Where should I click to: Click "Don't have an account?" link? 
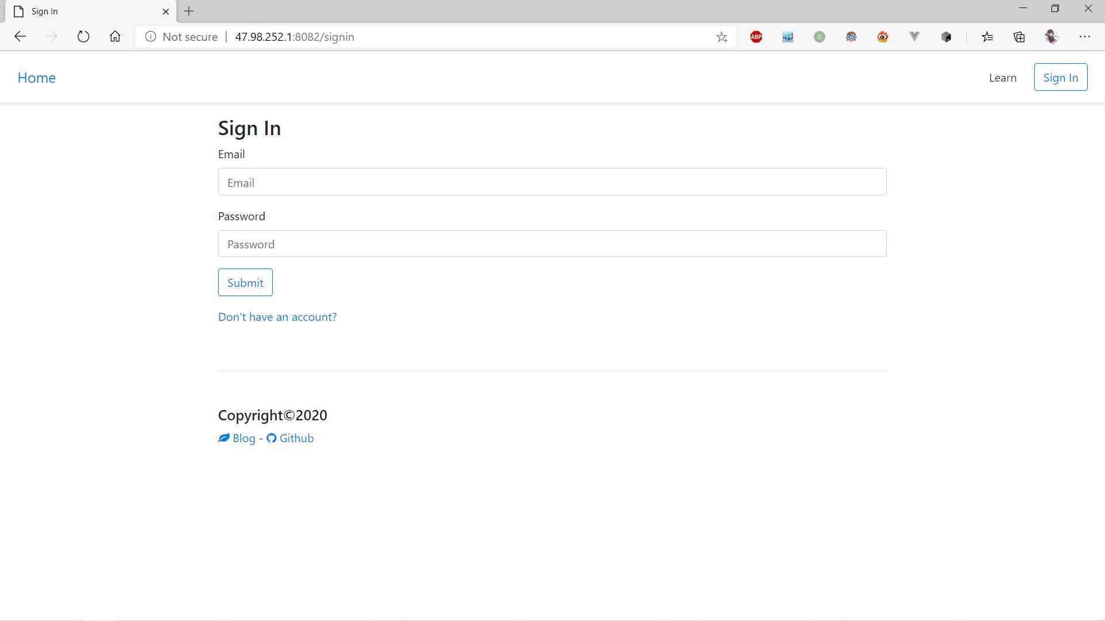(277, 317)
